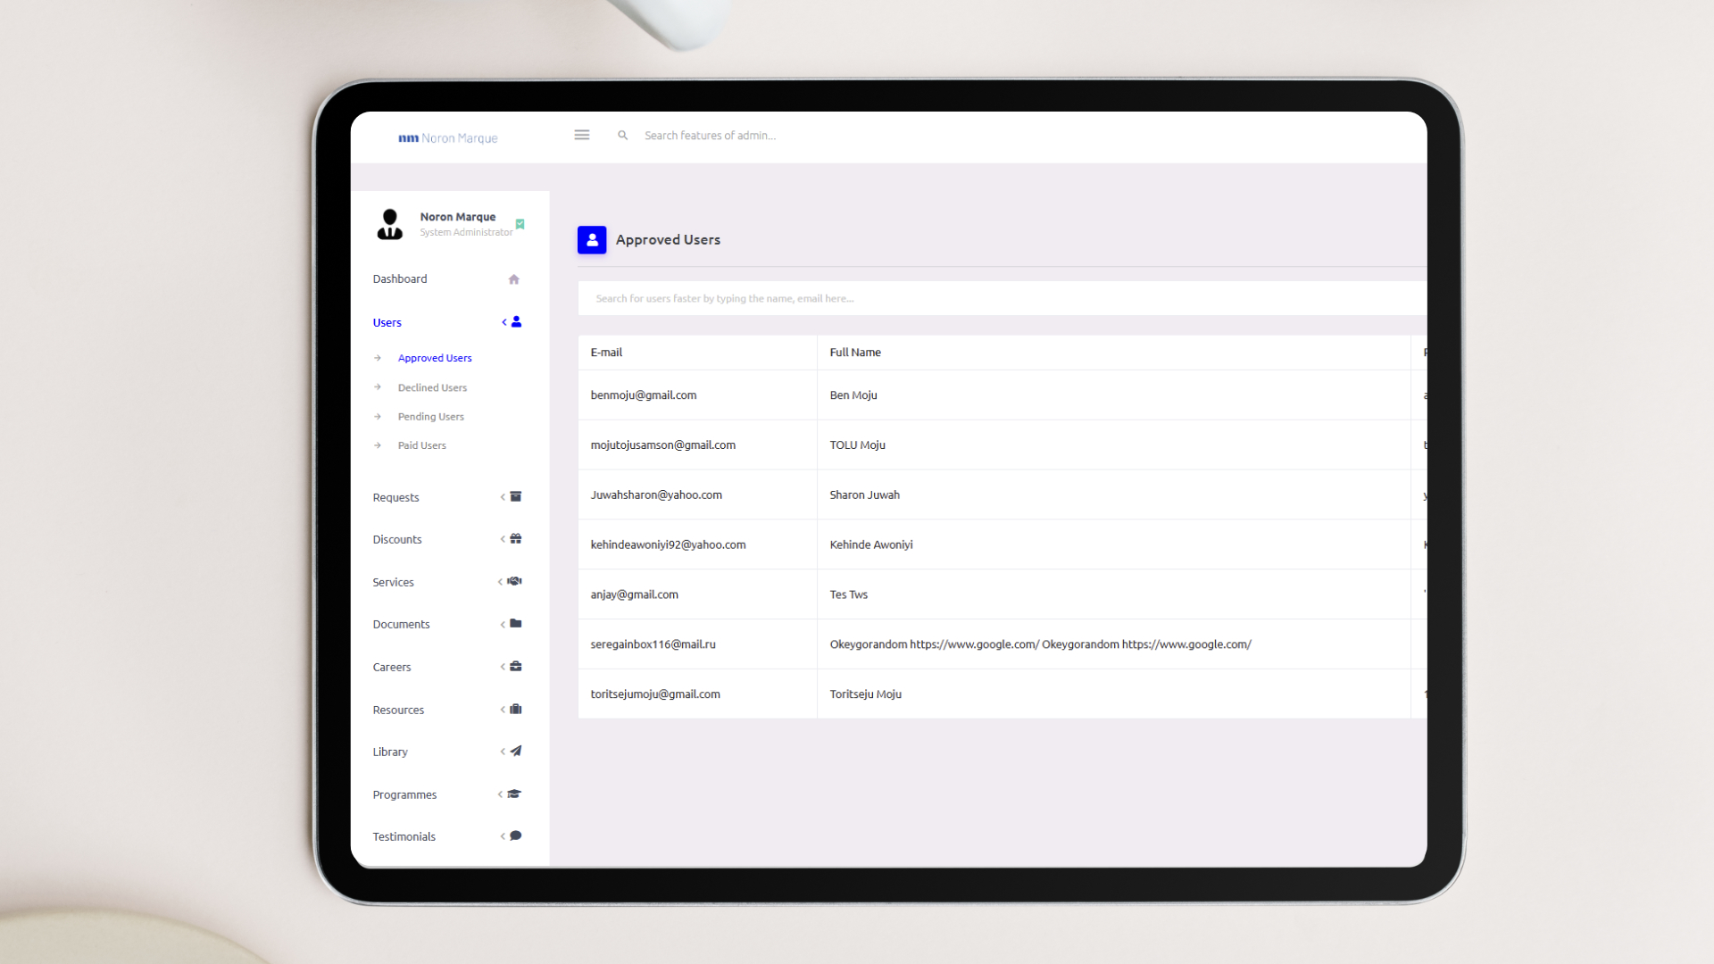Click the Services handshake icon

514,581
